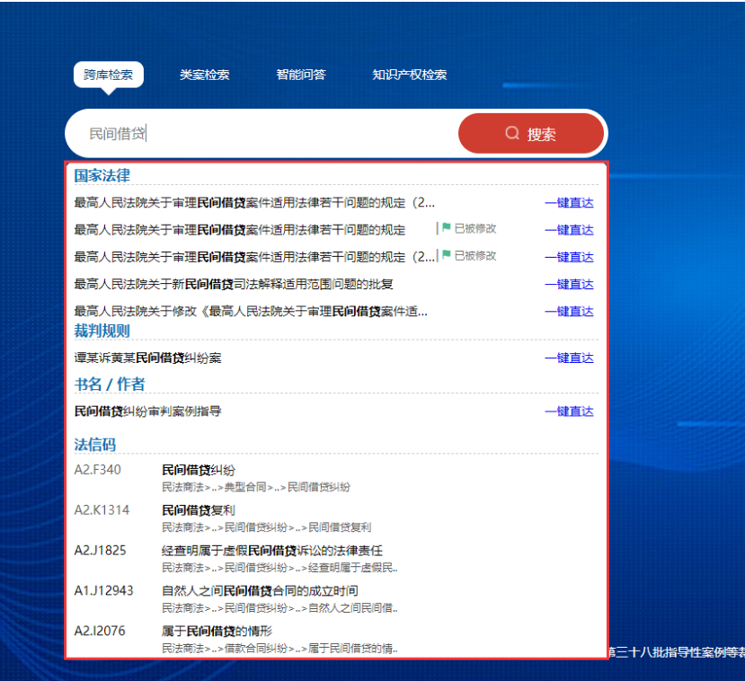Select the first 规定 (2… suggestion without 已被修改
The height and width of the screenshot is (681, 745).
(x=254, y=203)
